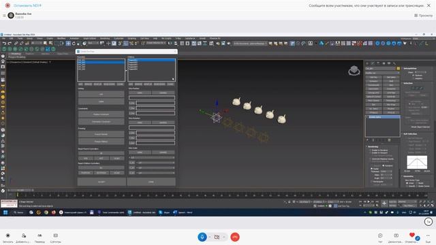End the call with red button
The height and width of the screenshot is (245, 436).
point(235,237)
